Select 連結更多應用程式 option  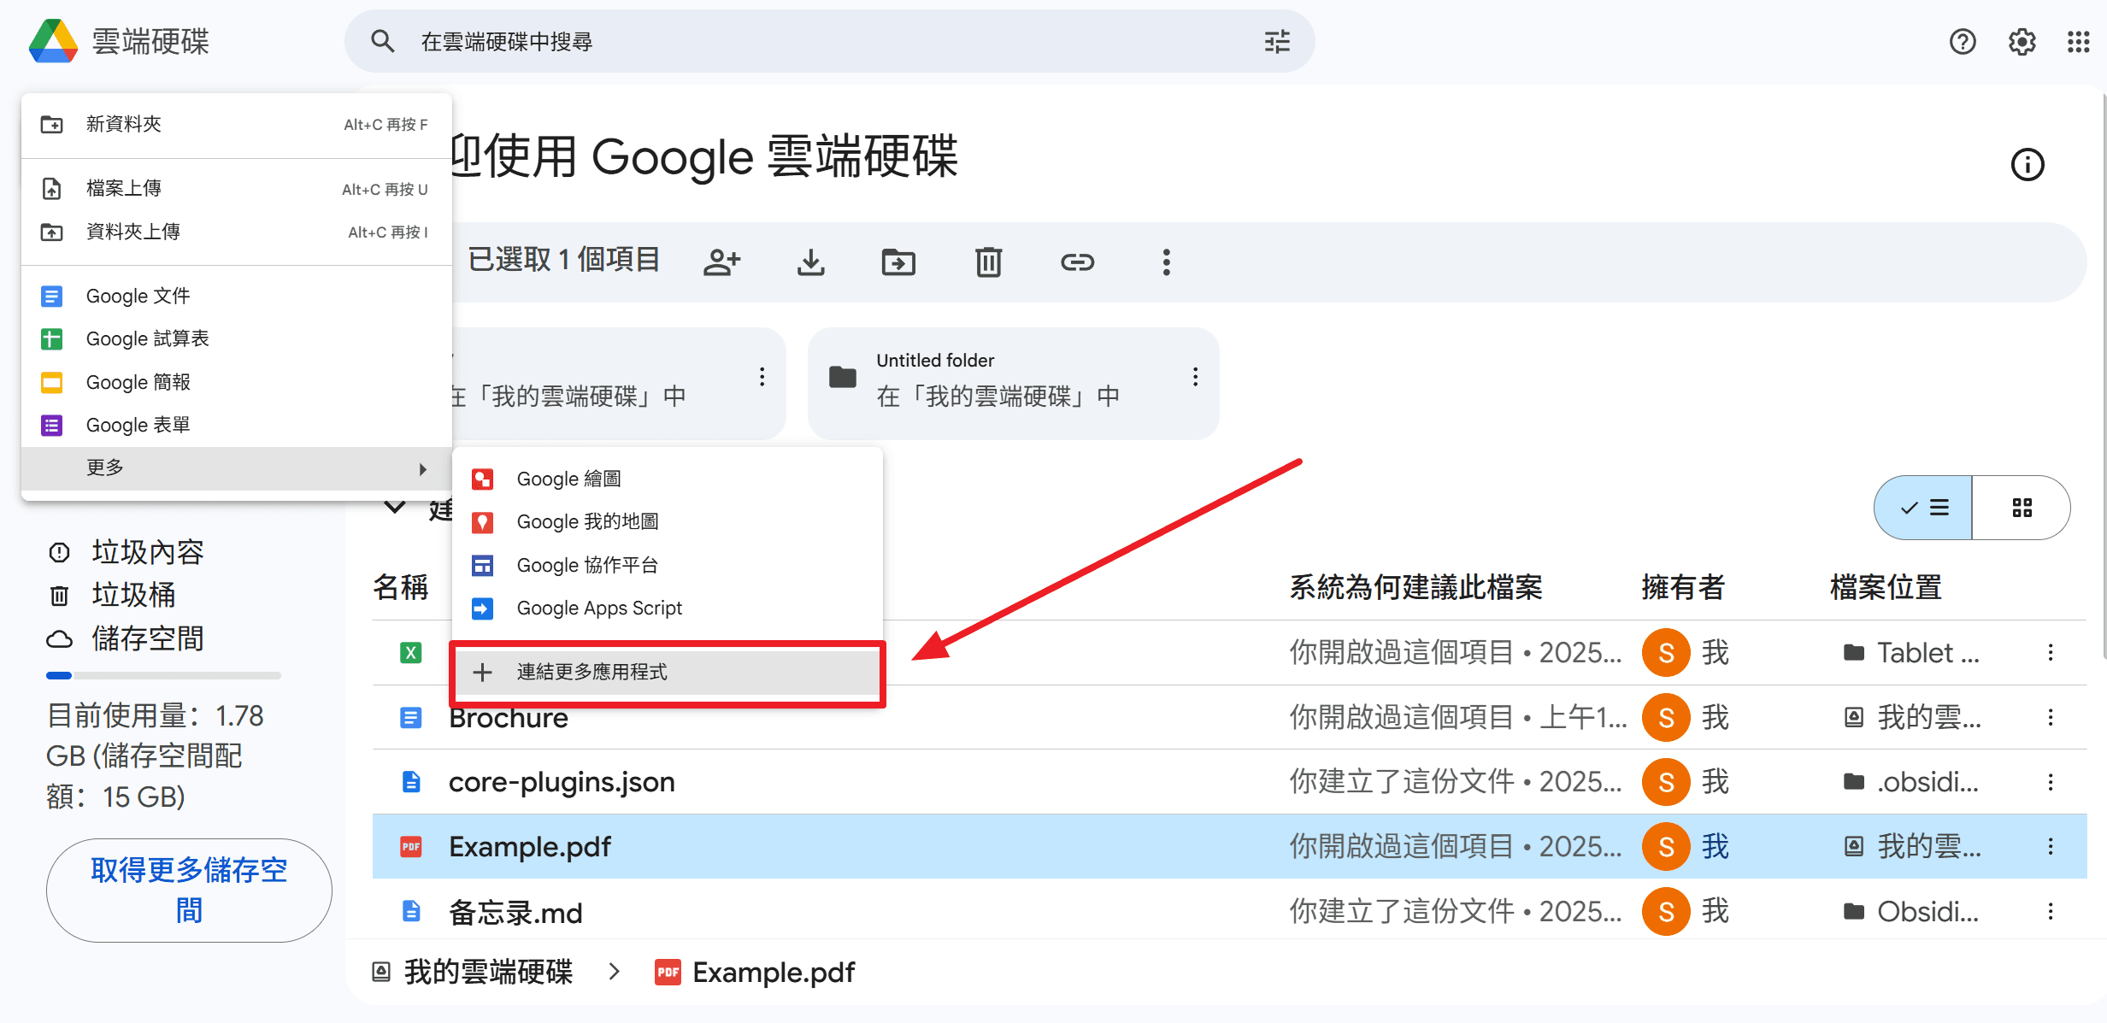click(x=667, y=673)
